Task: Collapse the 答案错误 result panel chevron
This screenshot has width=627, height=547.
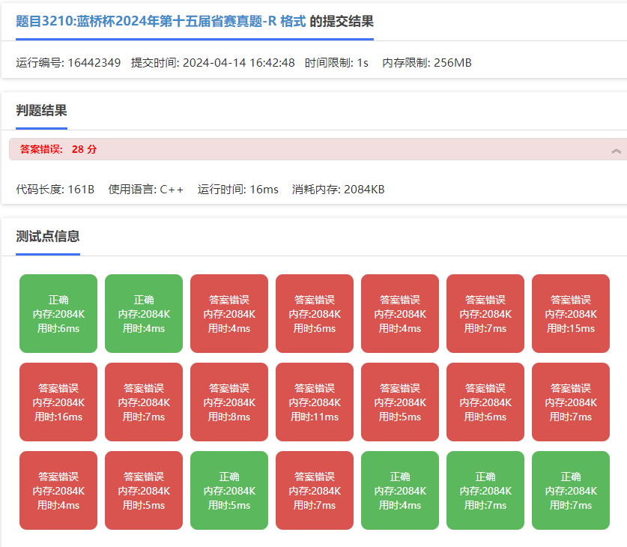Action: [616, 150]
